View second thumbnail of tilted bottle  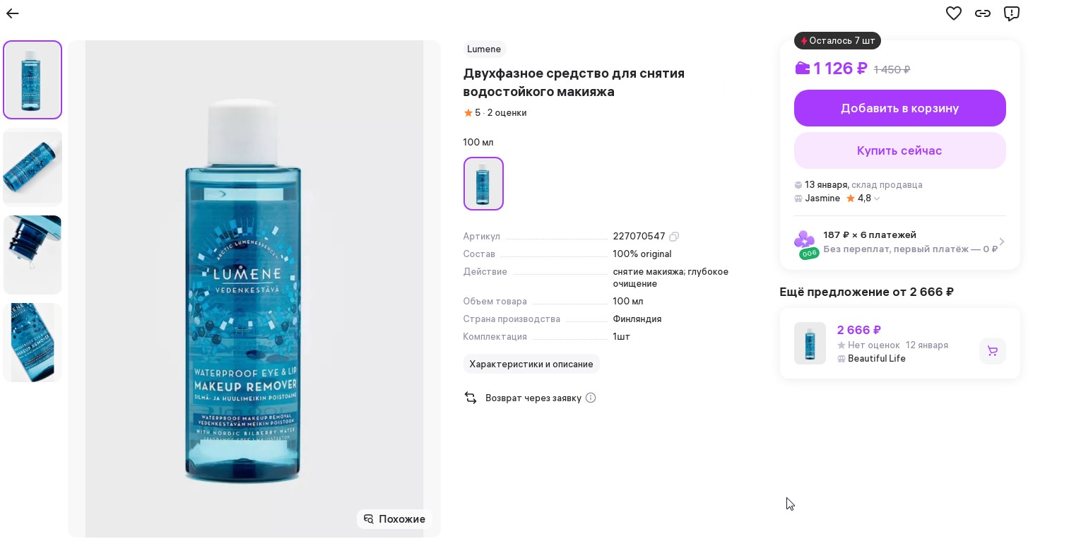point(33,167)
